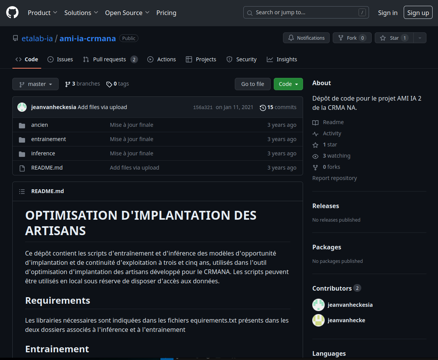Image resolution: width=438 pixels, height=360 pixels.
Task: Click the Go to file button
Action: click(253, 84)
